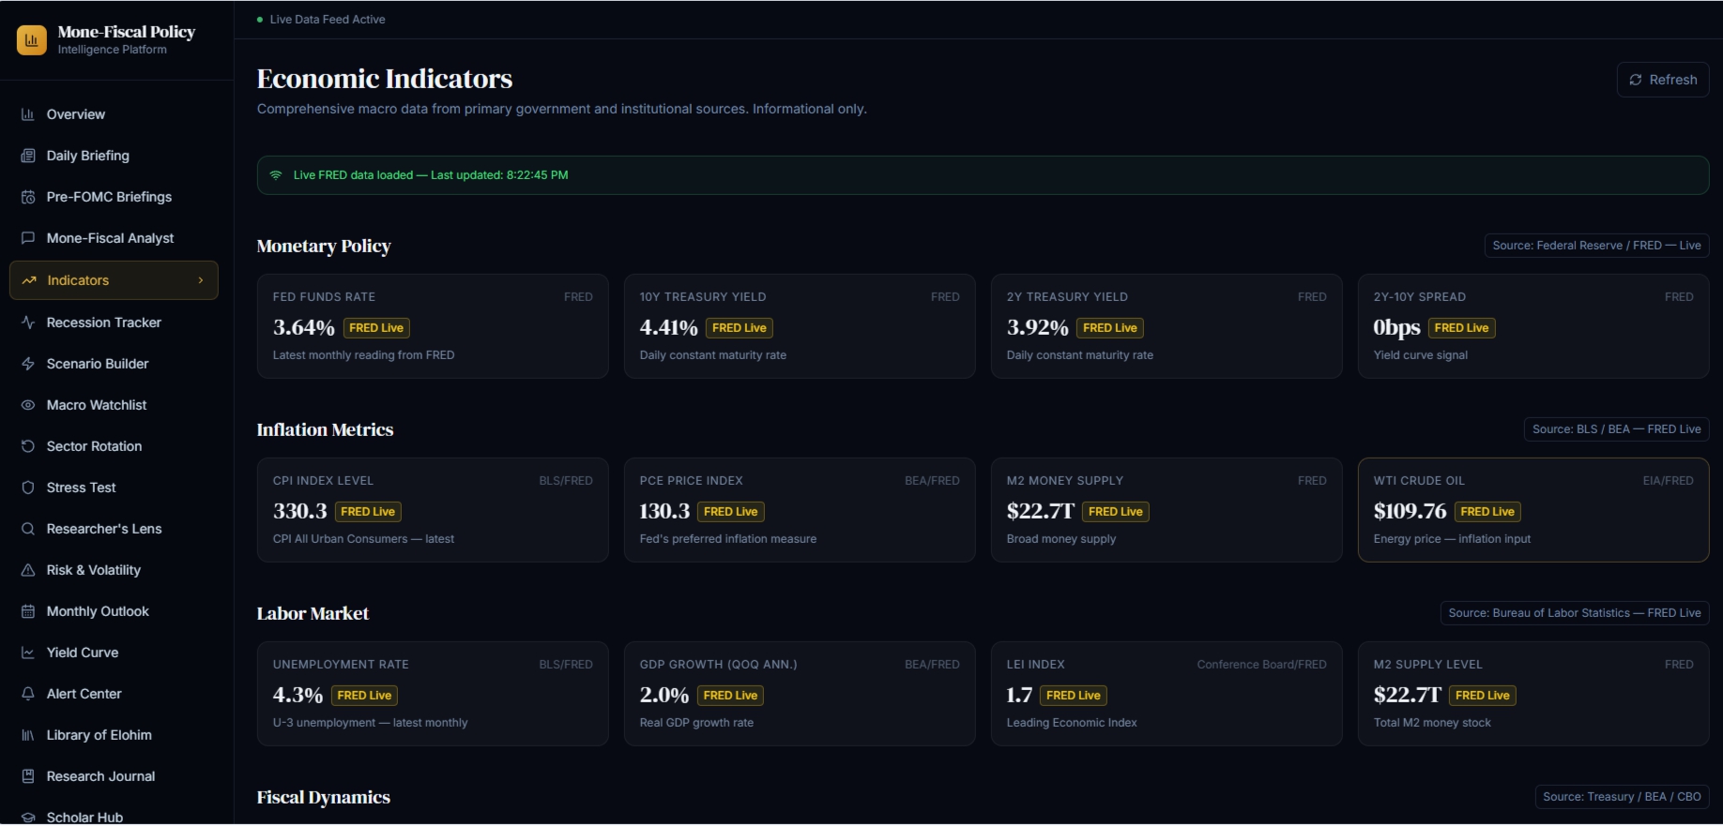This screenshot has height=826, width=1723.
Task: Click the Scenario Builder lightning icon
Action: (28, 364)
